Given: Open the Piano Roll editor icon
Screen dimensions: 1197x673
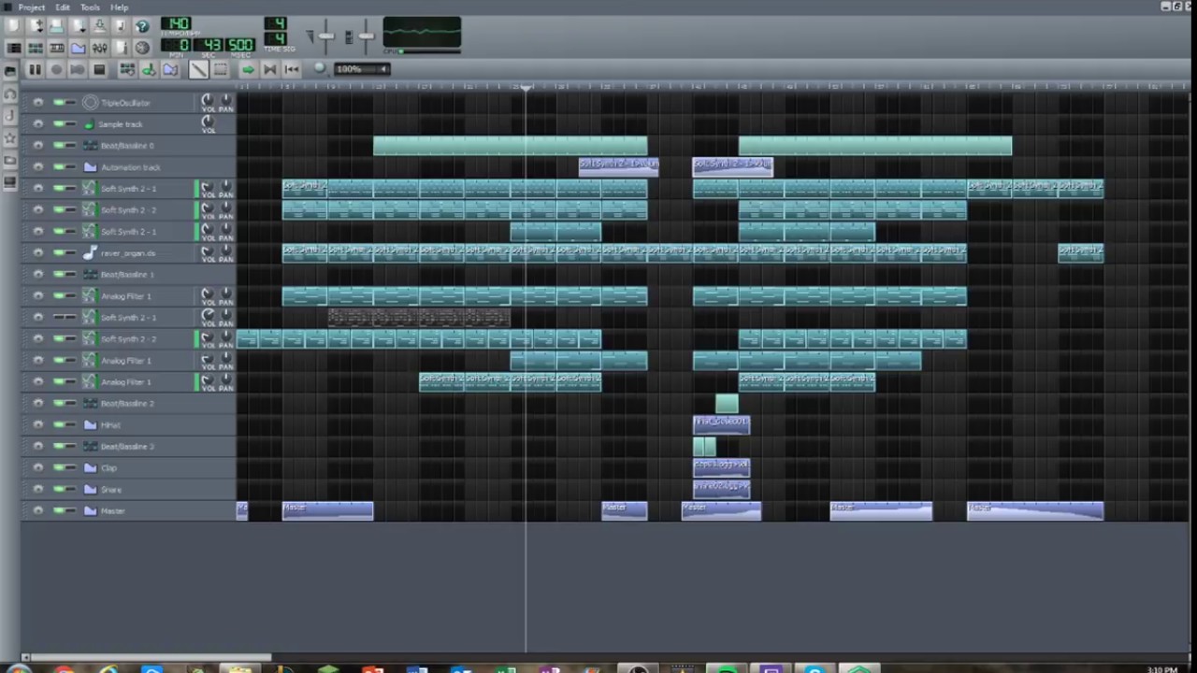Looking at the screenshot, I should pos(57,48).
